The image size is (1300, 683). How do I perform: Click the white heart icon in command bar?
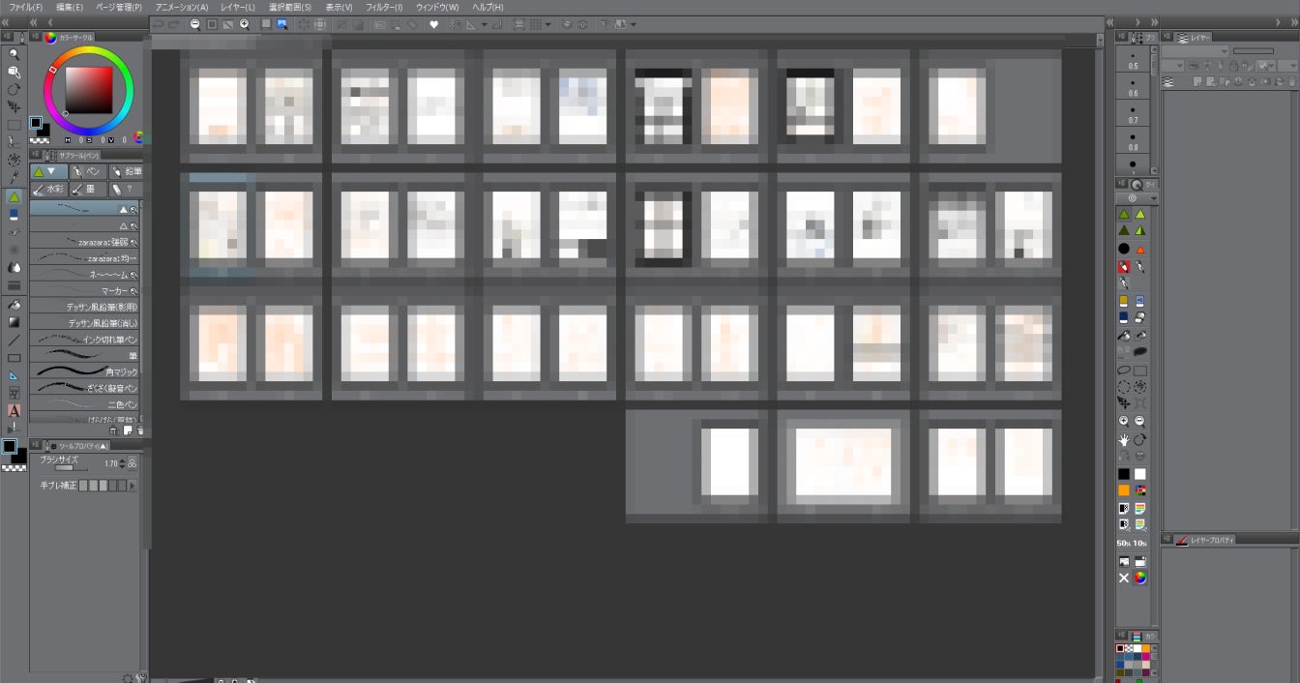(433, 23)
